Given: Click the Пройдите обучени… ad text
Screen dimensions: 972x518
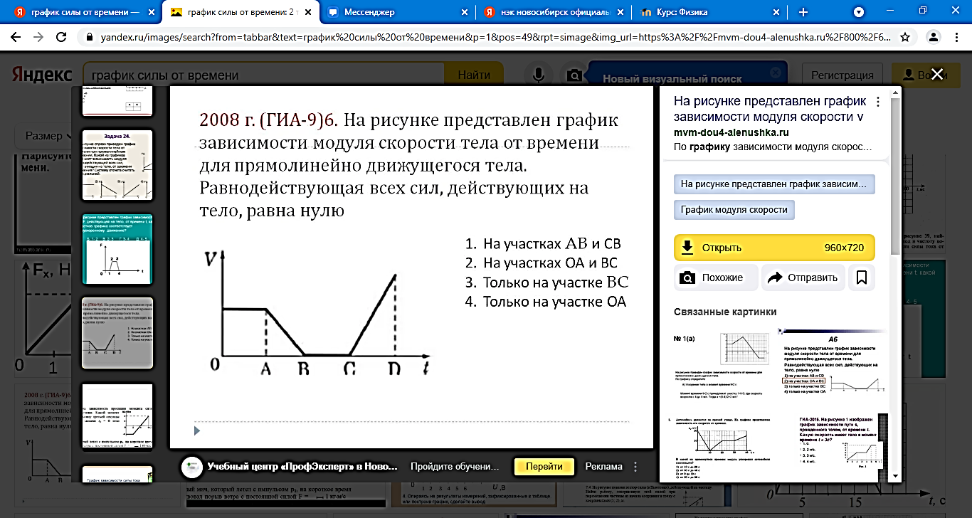Looking at the screenshot, I should click(455, 467).
